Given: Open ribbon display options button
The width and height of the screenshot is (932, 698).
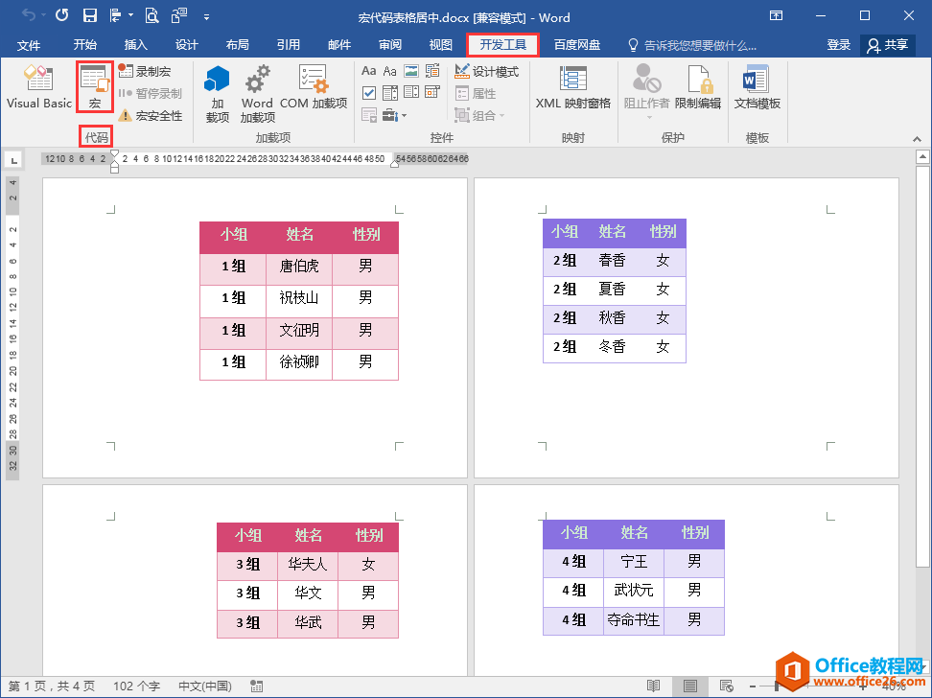Looking at the screenshot, I should pyautogui.click(x=777, y=15).
